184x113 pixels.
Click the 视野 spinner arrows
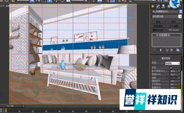179,78
